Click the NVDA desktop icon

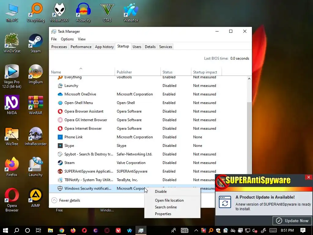point(12,105)
